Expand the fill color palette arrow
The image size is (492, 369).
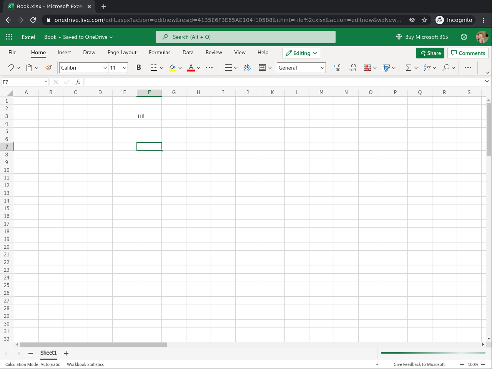(180, 68)
